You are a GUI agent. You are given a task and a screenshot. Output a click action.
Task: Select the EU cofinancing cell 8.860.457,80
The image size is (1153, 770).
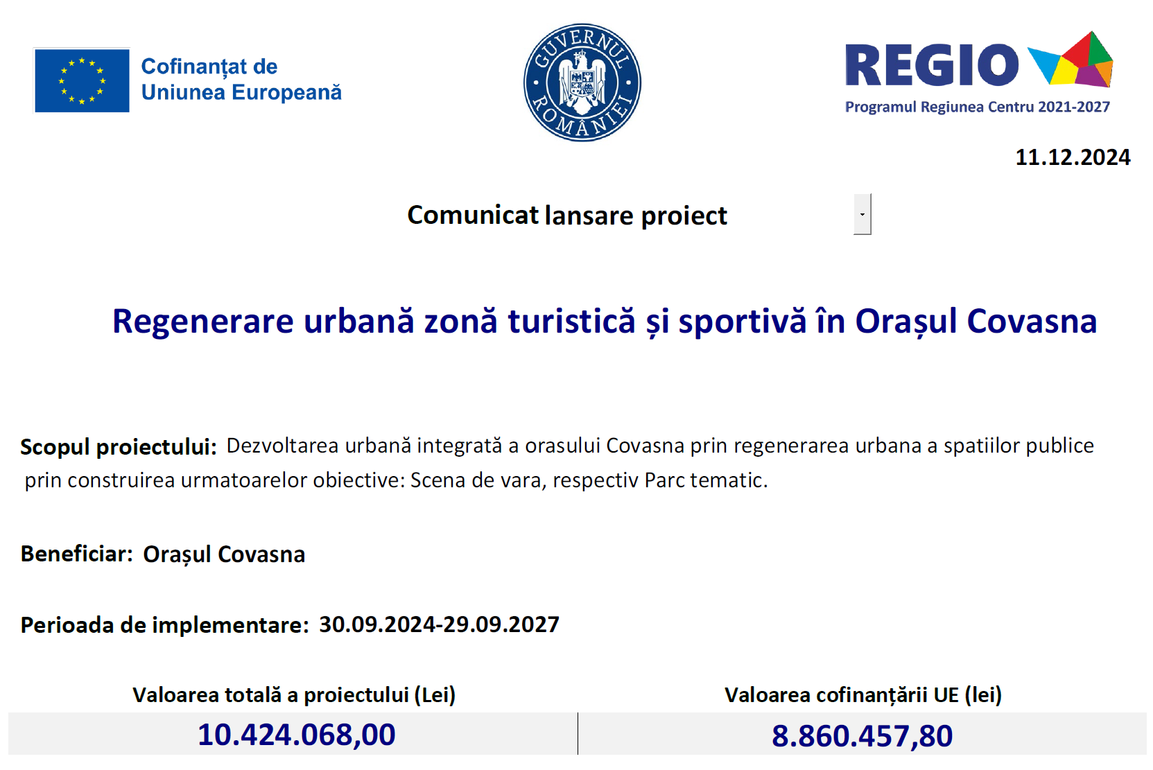click(862, 735)
